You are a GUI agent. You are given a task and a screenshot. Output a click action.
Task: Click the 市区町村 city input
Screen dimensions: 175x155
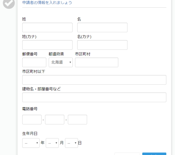[x=97, y=62]
